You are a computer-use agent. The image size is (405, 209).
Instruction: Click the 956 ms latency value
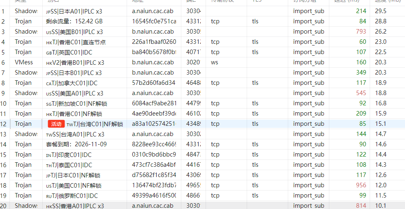[x=361, y=185]
